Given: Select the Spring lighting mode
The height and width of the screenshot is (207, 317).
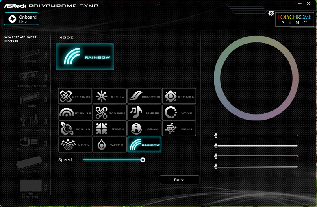Looking at the screenshot, I should tap(75, 129).
